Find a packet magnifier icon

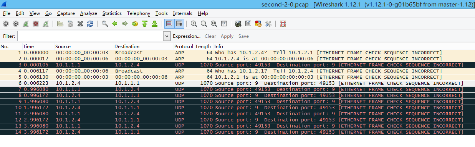click(x=105, y=24)
